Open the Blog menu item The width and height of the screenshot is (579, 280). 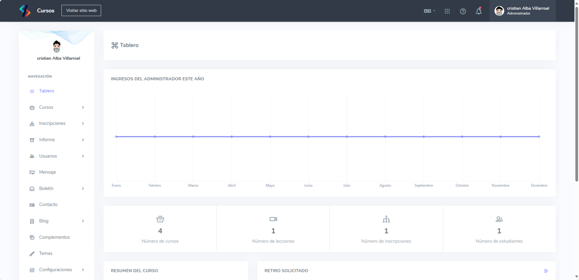coord(44,221)
